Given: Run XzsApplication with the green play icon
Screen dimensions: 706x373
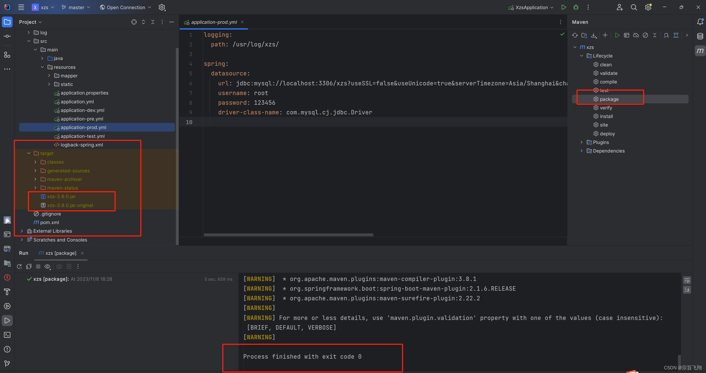Looking at the screenshot, I should 564,7.
